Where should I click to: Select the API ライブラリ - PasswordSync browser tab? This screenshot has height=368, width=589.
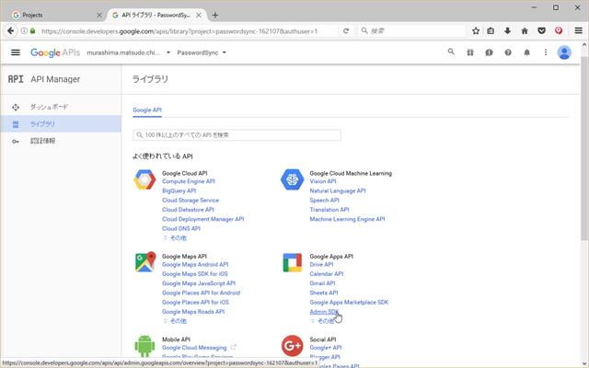point(156,15)
